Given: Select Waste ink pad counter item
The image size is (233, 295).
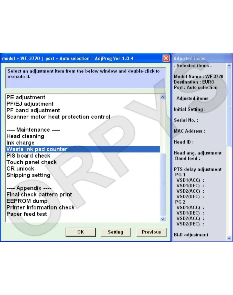Looking at the screenshot, I should coord(37,149).
